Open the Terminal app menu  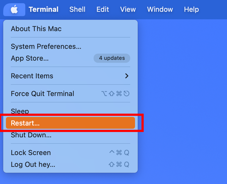(x=44, y=10)
